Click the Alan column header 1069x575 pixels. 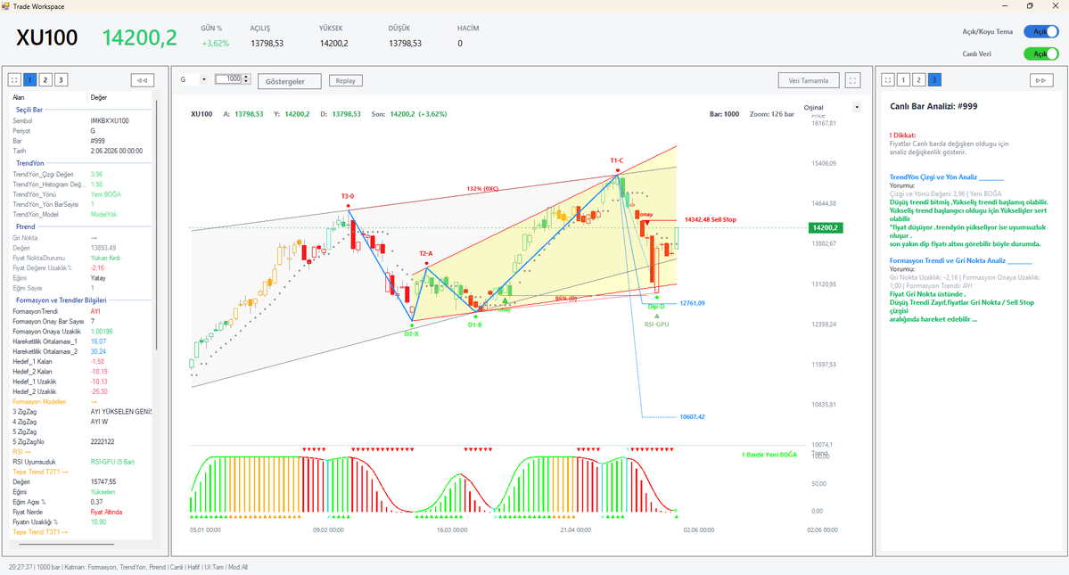[x=19, y=97]
